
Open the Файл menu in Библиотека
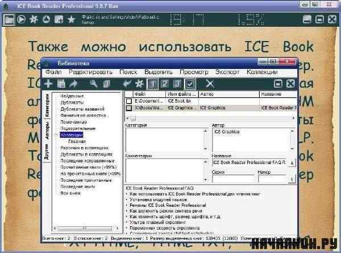point(53,72)
